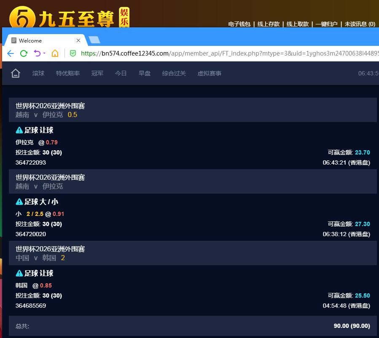The width and height of the screenshot is (379, 338).
Task: Click winnable amount 25.50
Action: pyautogui.click(x=362, y=295)
